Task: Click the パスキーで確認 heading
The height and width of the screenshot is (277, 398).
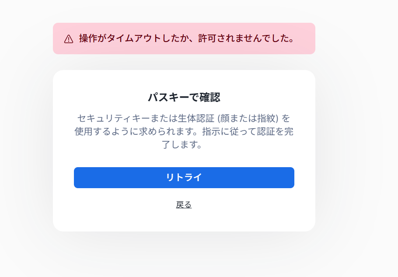Action: (184, 97)
